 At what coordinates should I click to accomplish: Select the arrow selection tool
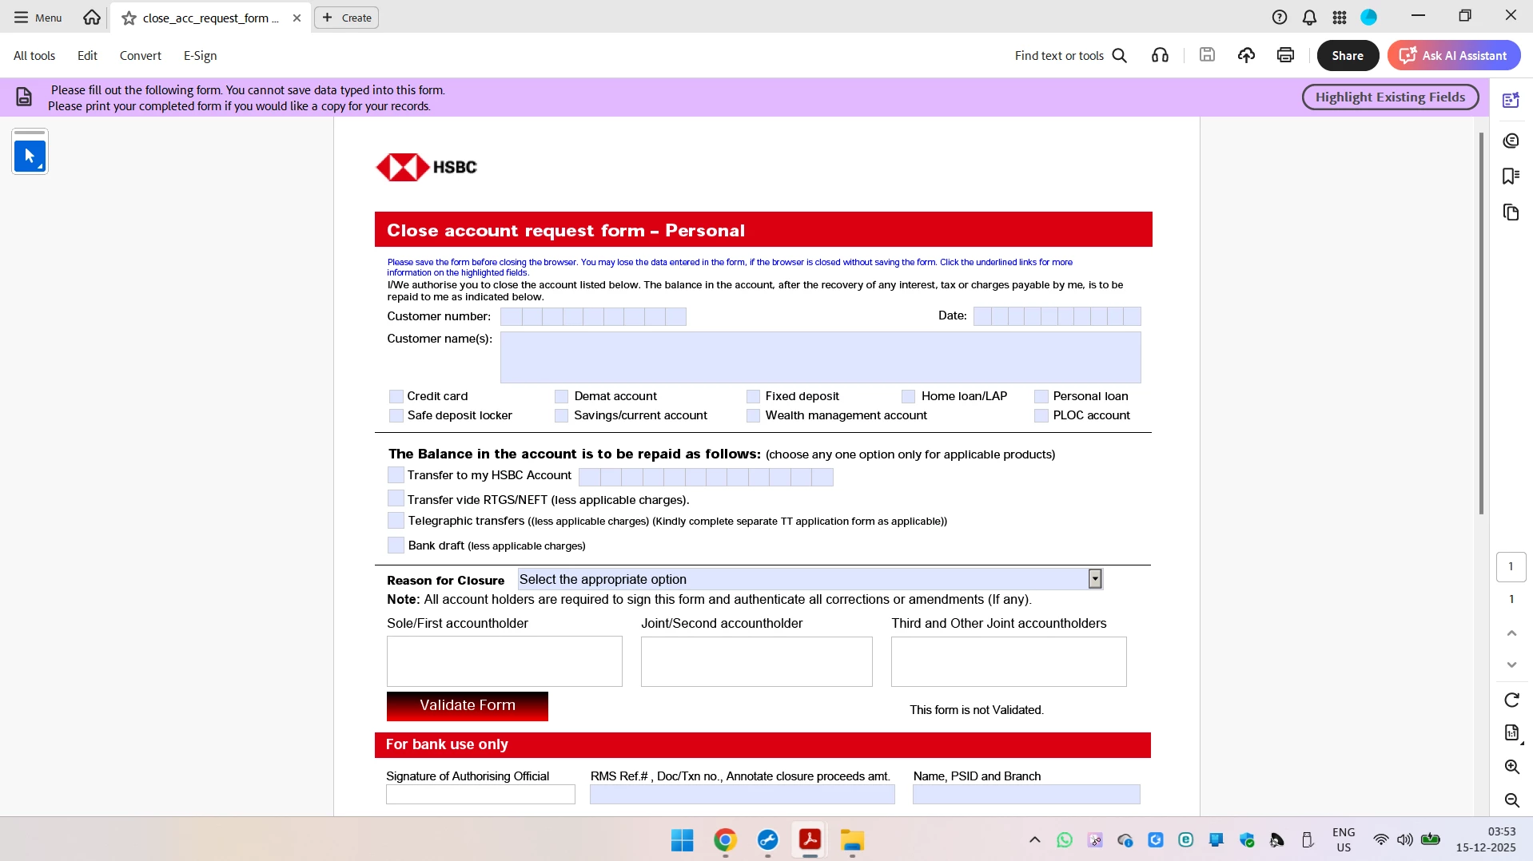30,155
